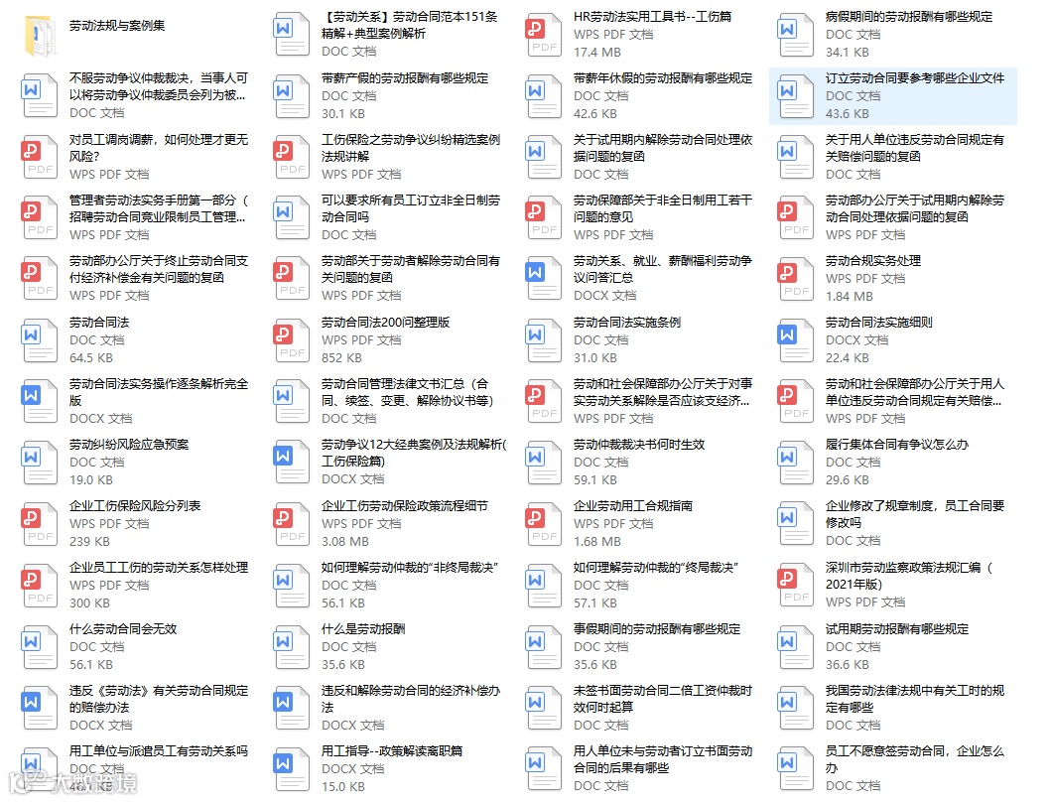Viewport: 1050px width, 802px height.
Task: Select file name 关于试用期内解除劳动合同处理依据问题的复函
Action: point(662,148)
